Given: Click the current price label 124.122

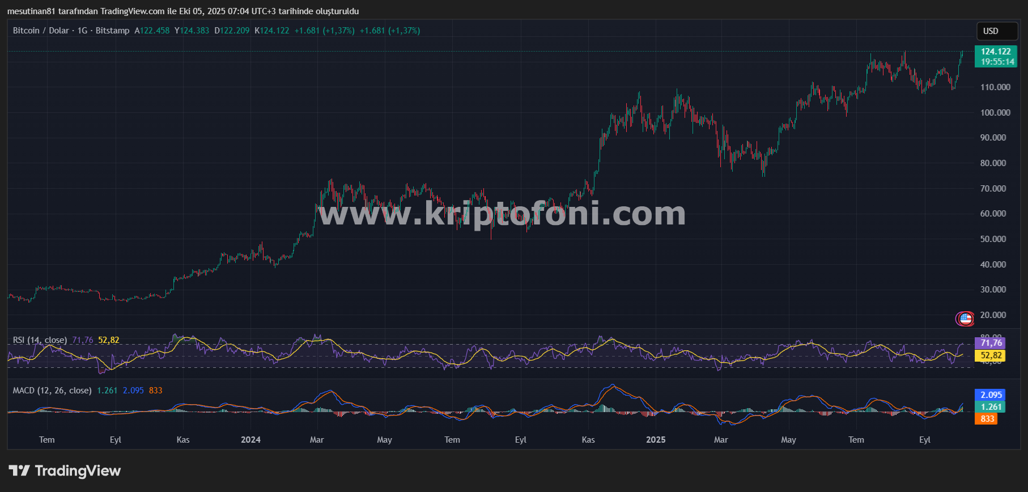Looking at the screenshot, I should click(x=996, y=52).
